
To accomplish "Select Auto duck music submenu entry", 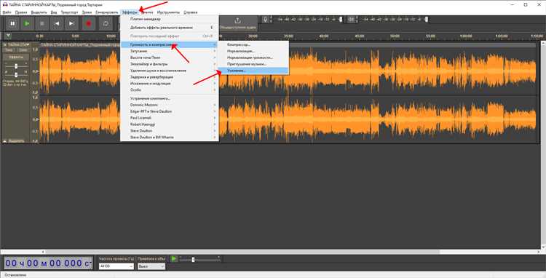I will tap(253, 64).
